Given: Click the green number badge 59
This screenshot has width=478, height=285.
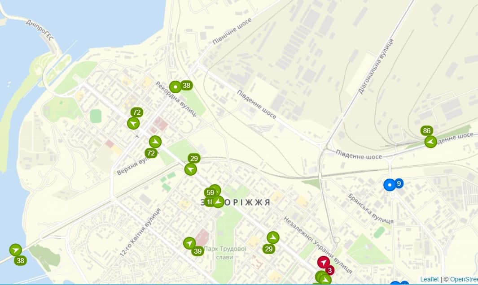Looking at the screenshot, I should [x=210, y=193].
